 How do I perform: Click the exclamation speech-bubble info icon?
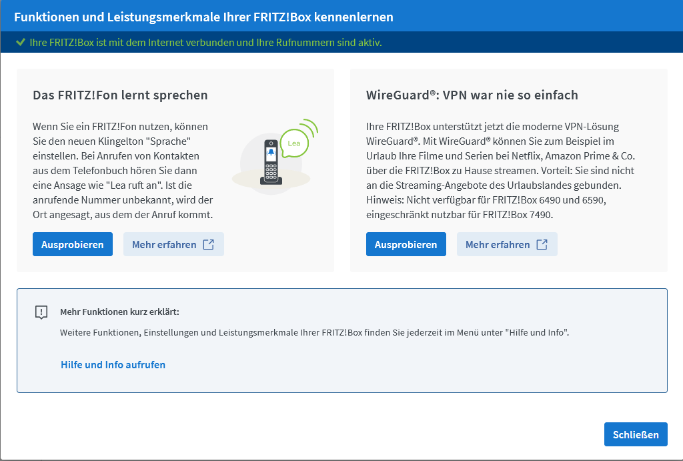41,312
